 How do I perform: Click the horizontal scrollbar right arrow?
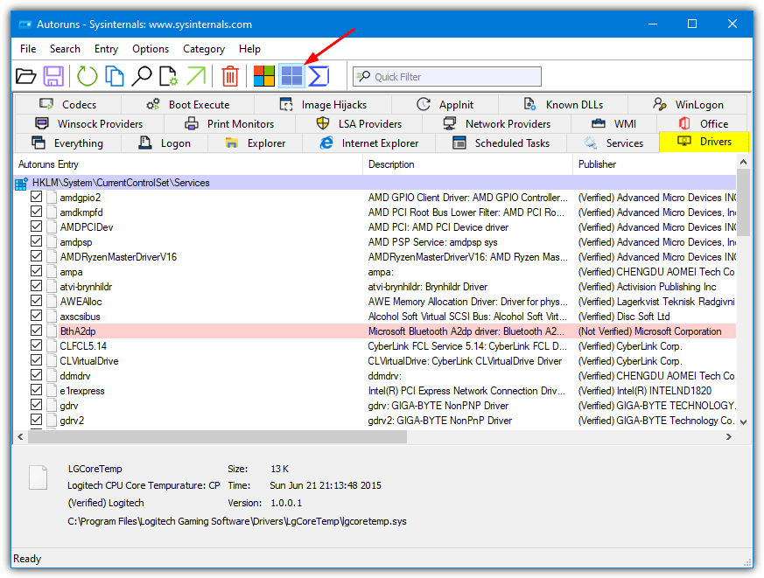tap(729, 437)
